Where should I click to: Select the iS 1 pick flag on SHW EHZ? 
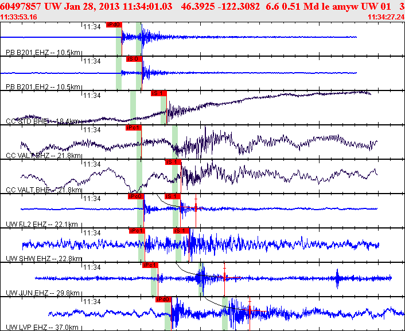click(x=181, y=231)
